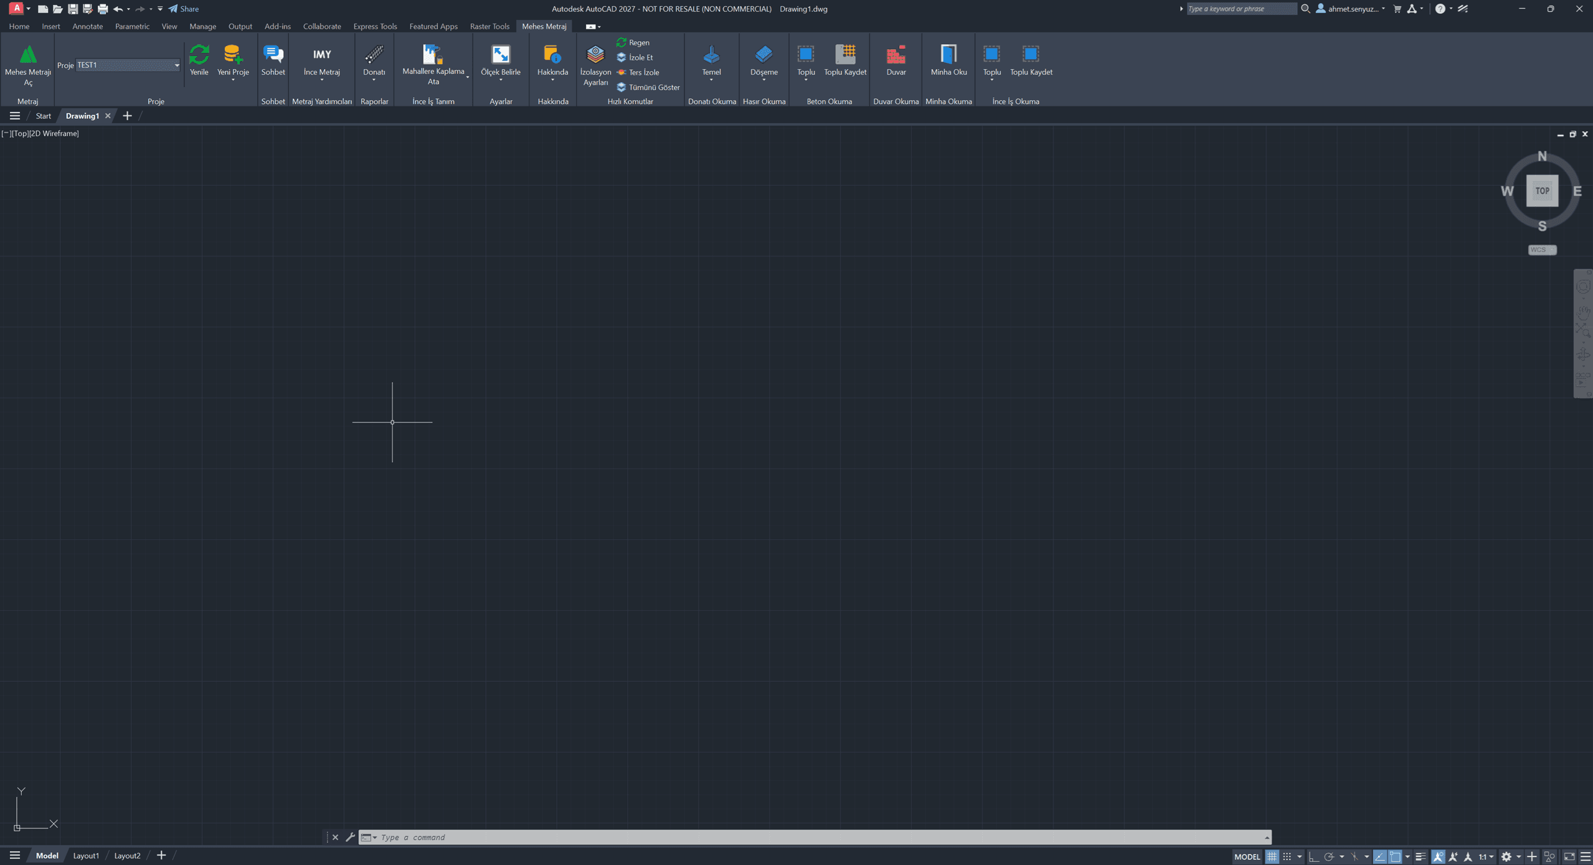Click the TOP face of ViewCube
Viewport: 1593px width, 865px height.
tap(1542, 190)
